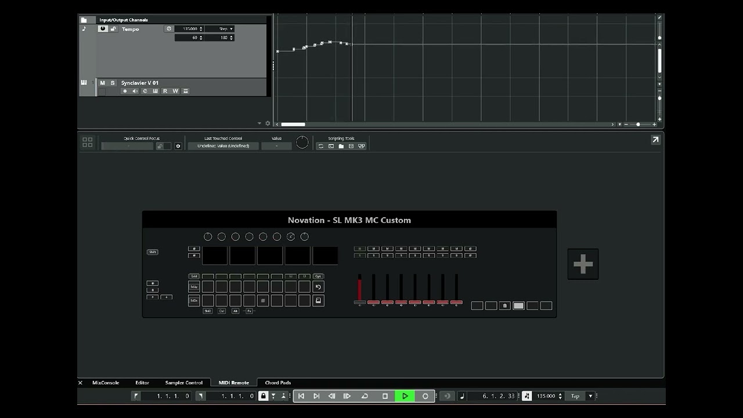Solo the Synclavier V 01 track

[x=113, y=83]
